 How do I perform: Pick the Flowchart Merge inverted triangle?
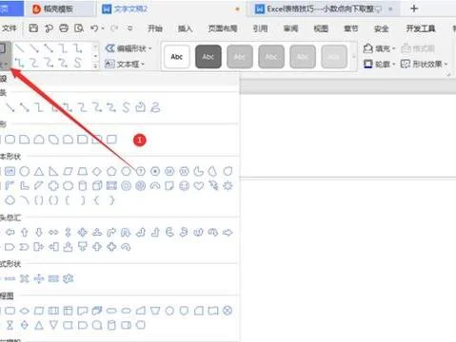tap(53, 325)
